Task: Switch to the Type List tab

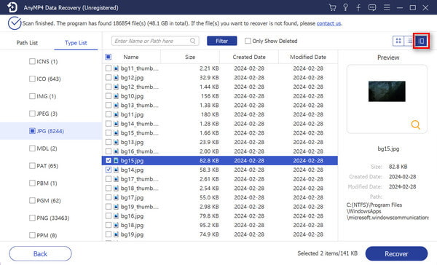Action: coord(76,43)
